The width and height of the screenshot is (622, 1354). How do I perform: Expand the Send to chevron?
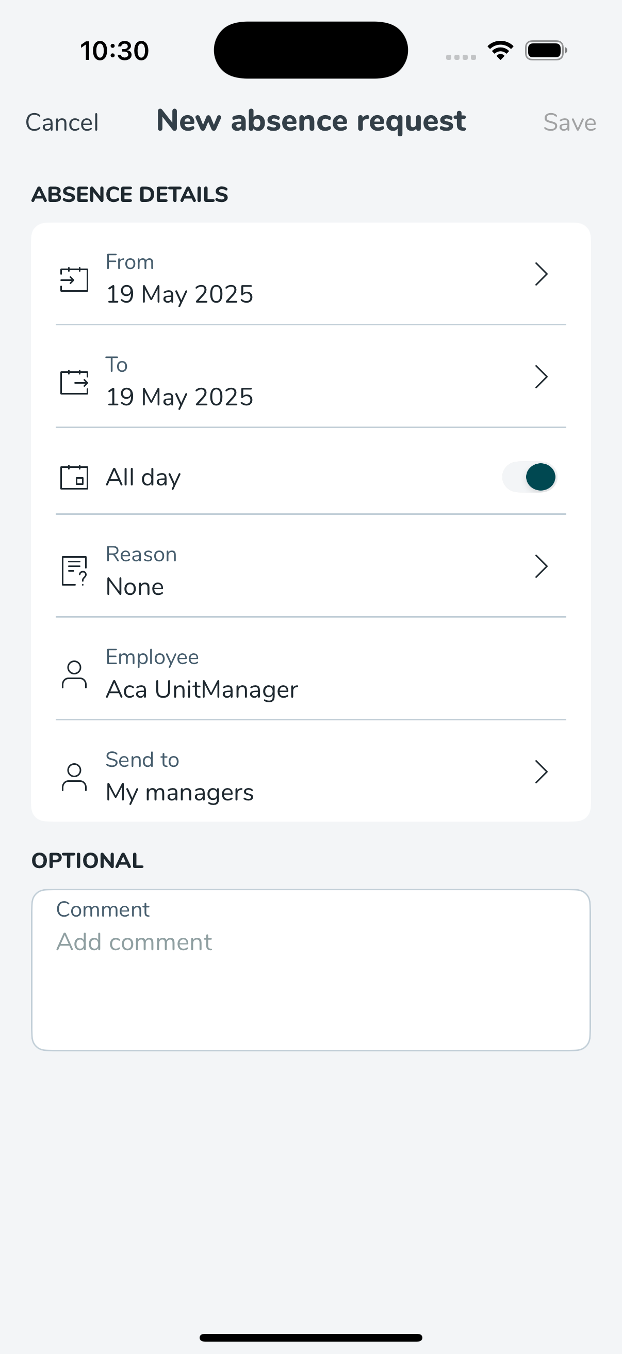tap(541, 772)
